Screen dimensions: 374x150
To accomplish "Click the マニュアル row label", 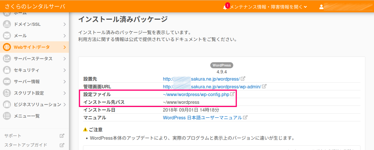I will tap(95, 118).
